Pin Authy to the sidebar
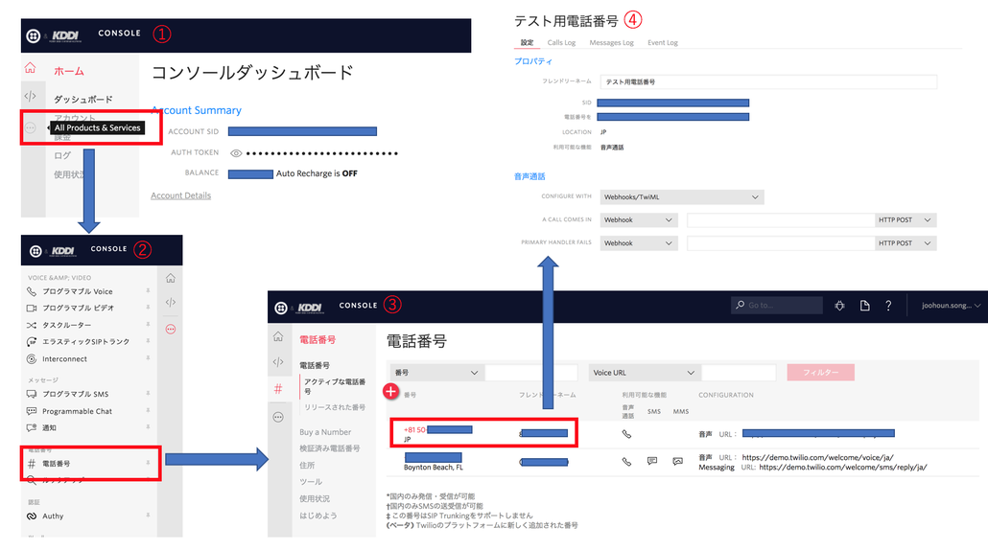The image size is (988, 550). (148, 515)
